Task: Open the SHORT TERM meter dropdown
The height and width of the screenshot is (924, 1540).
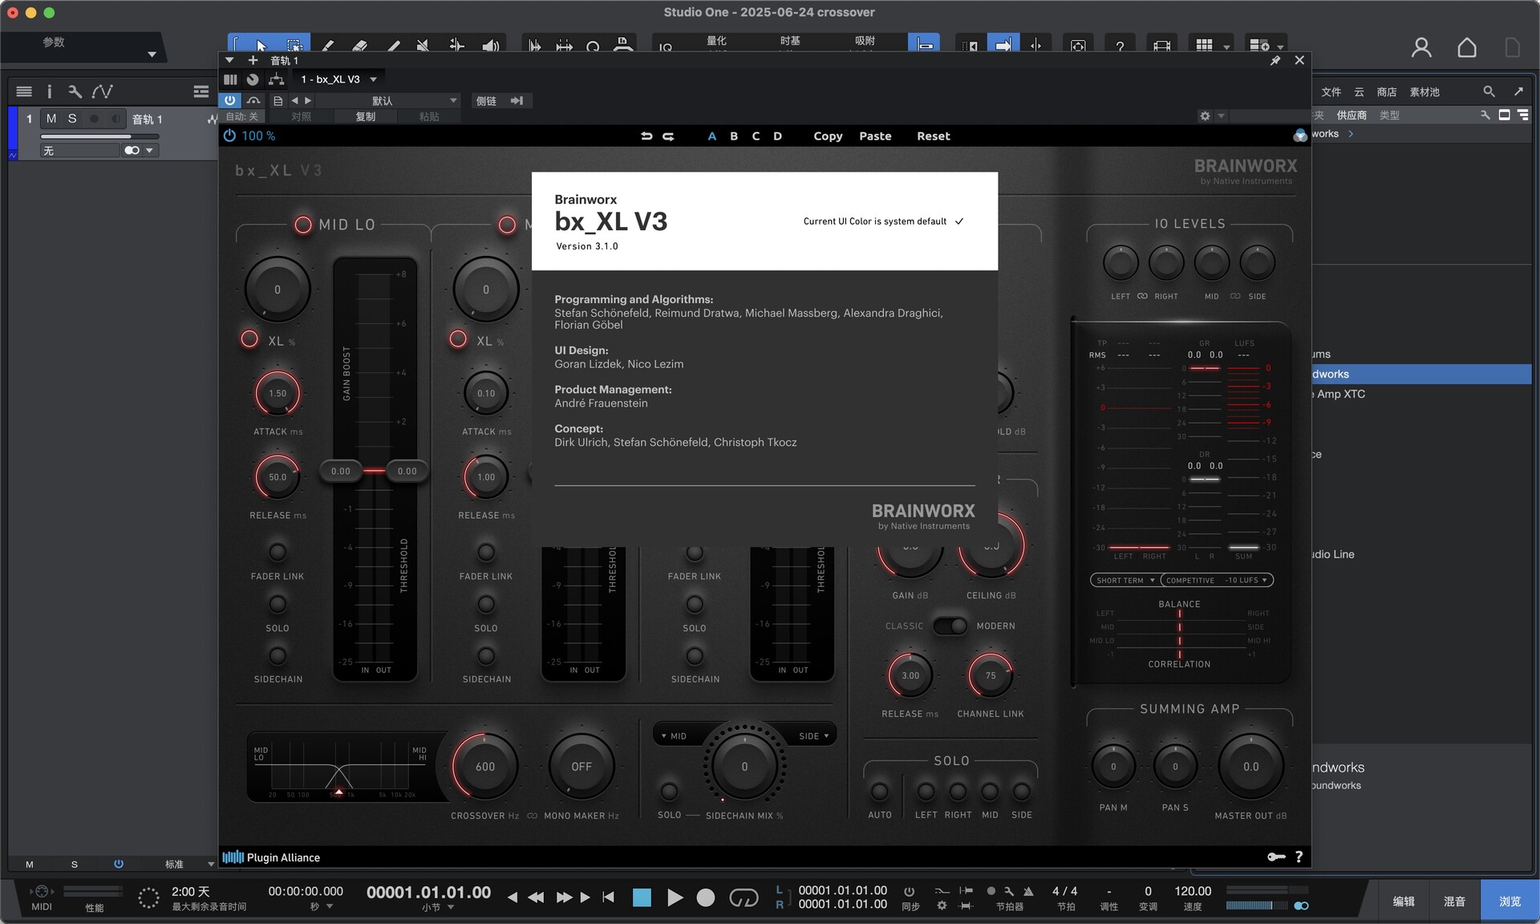Action: coord(1125,580)
